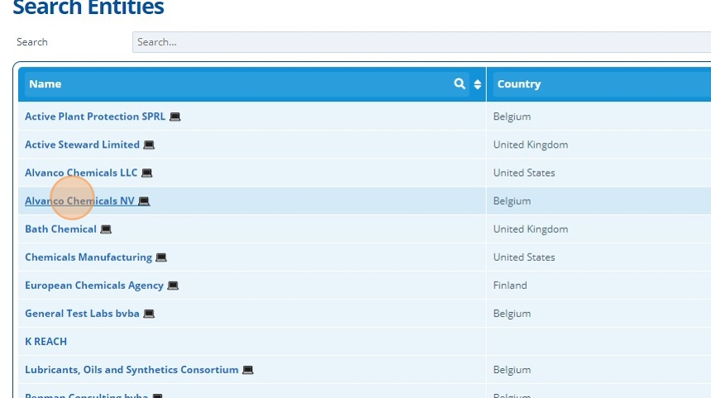This screenshot has width=711, height=398.
Task: Click laptop icon next to Chemicals Manufacturing
Action: pyautogui.click(x=161, y=258)
